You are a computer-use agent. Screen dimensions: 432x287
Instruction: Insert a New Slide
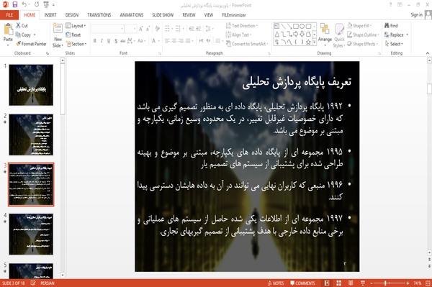(x=58, y=35)
